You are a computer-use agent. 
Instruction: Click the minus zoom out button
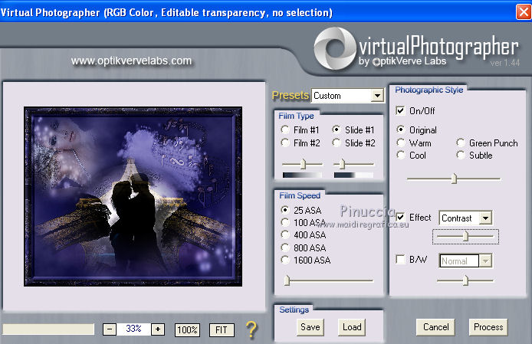(x=110, y=329)
